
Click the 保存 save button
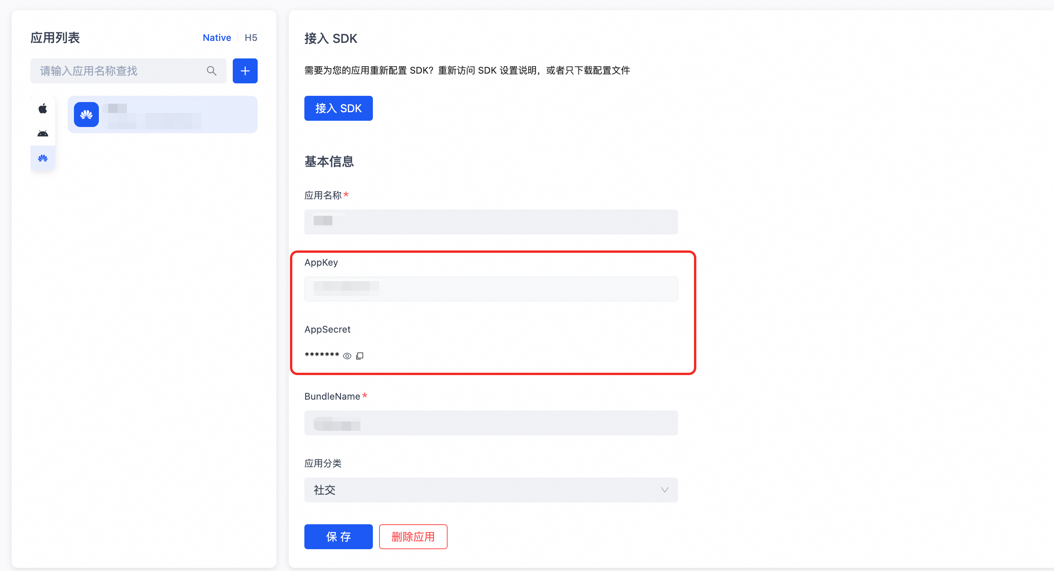338,537
